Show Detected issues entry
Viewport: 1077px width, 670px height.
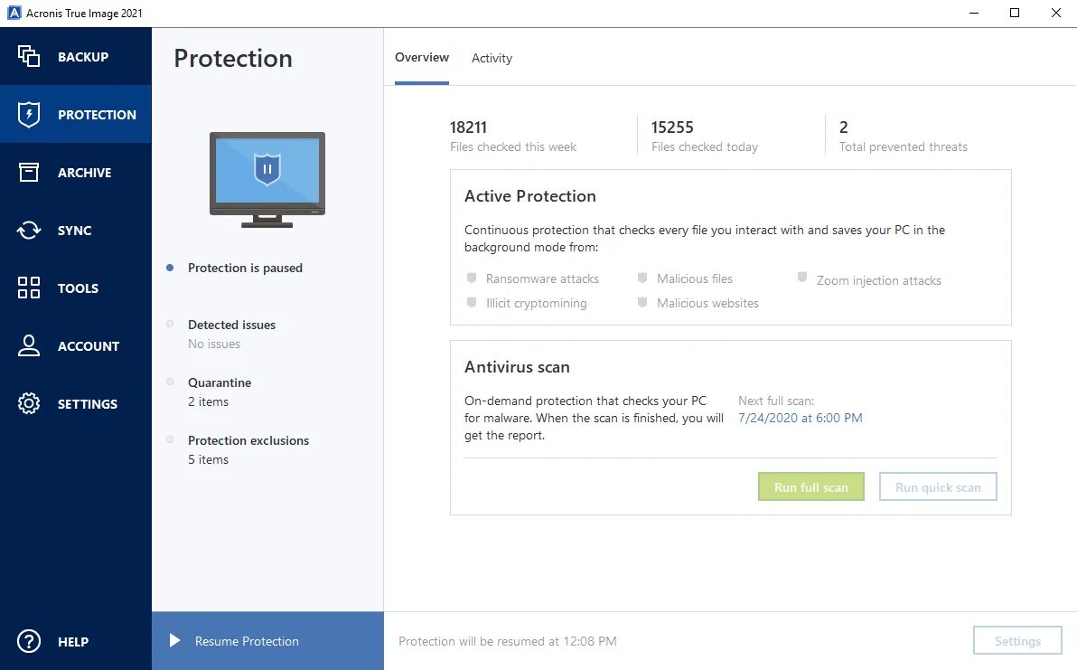(x=231, y=334)
